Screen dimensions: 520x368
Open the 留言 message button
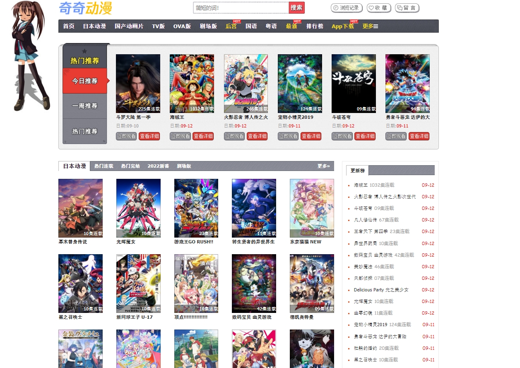(407, 8)
